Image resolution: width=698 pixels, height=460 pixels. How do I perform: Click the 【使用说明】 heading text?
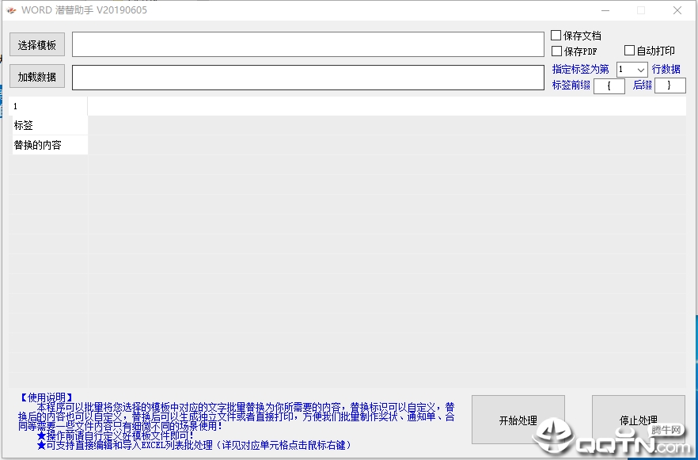coord(46,397)
